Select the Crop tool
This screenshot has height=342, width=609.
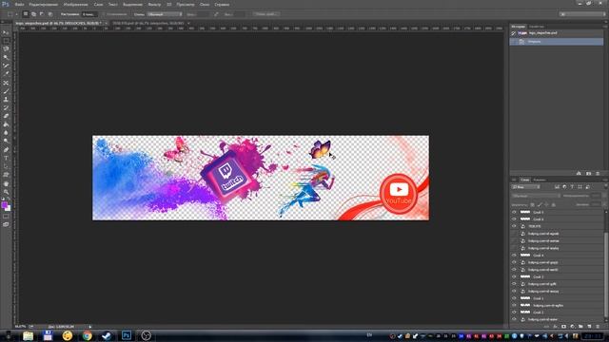click(6, 66)
